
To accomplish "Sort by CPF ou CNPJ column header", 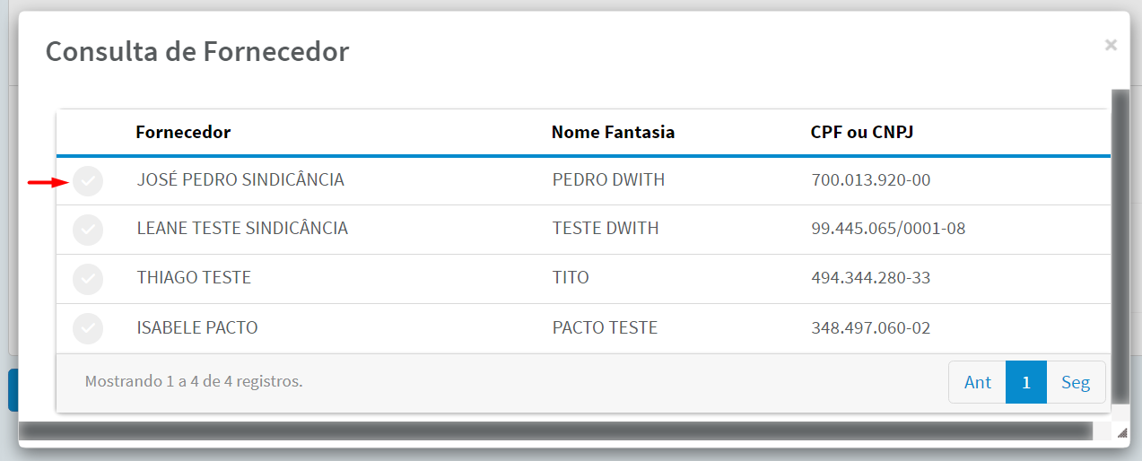I will click(862, 132).
